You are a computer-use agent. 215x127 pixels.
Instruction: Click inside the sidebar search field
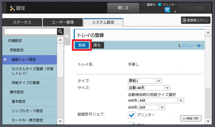point(30,31)
